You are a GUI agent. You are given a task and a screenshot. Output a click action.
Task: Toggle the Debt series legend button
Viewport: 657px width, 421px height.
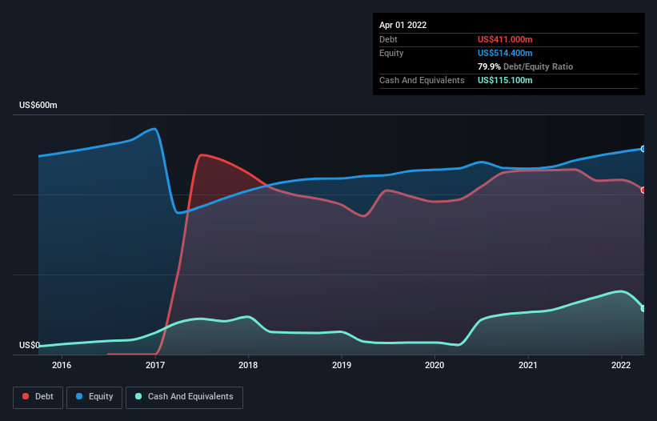point(38,397)
